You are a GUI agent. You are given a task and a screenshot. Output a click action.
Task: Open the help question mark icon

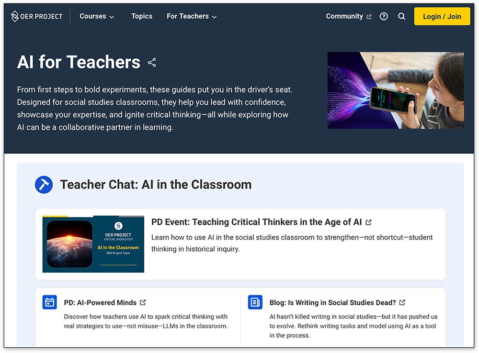tap(384, 16)
